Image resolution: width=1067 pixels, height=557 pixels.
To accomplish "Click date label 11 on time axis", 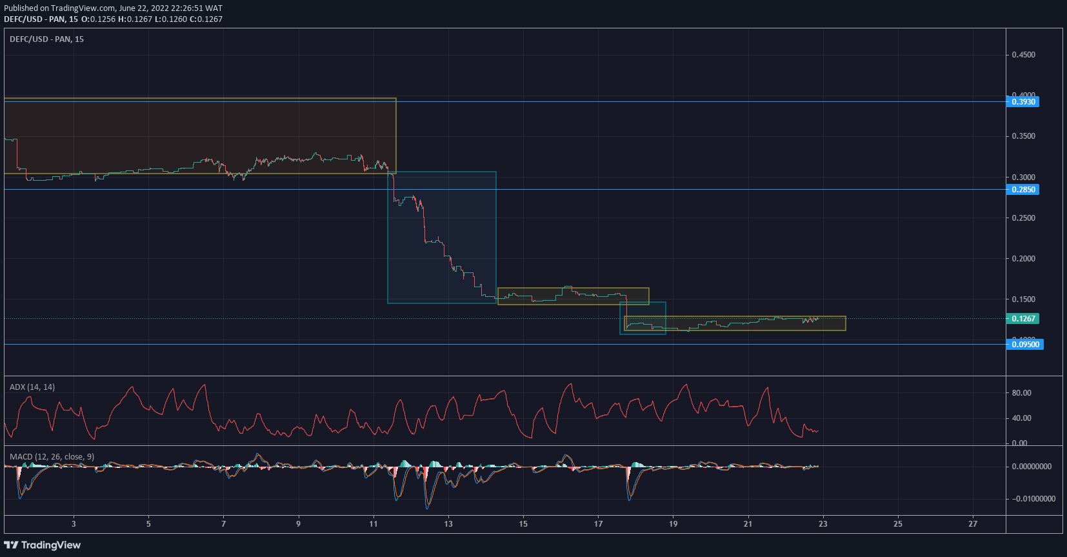I will click(x=373, y=524).
